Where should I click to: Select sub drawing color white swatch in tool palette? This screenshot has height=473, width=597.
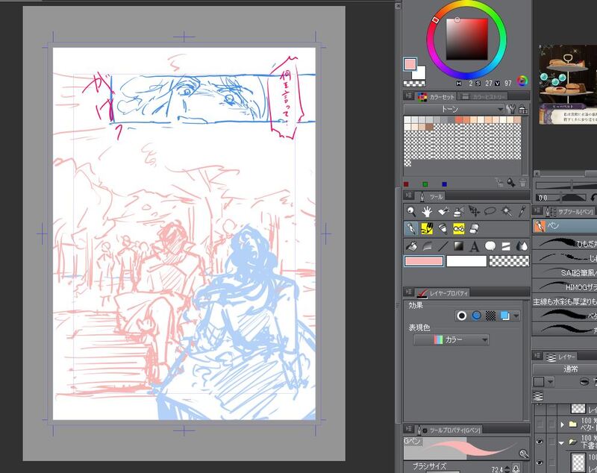point(466,261)
